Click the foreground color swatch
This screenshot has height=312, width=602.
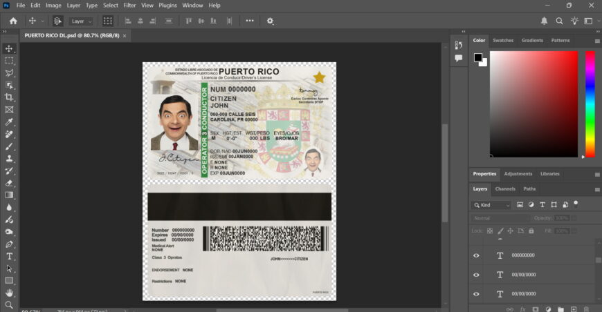477,57
